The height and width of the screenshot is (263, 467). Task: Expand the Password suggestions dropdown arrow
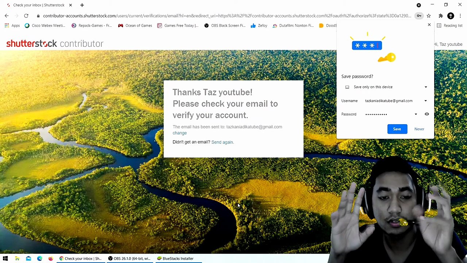click(416, 114)
